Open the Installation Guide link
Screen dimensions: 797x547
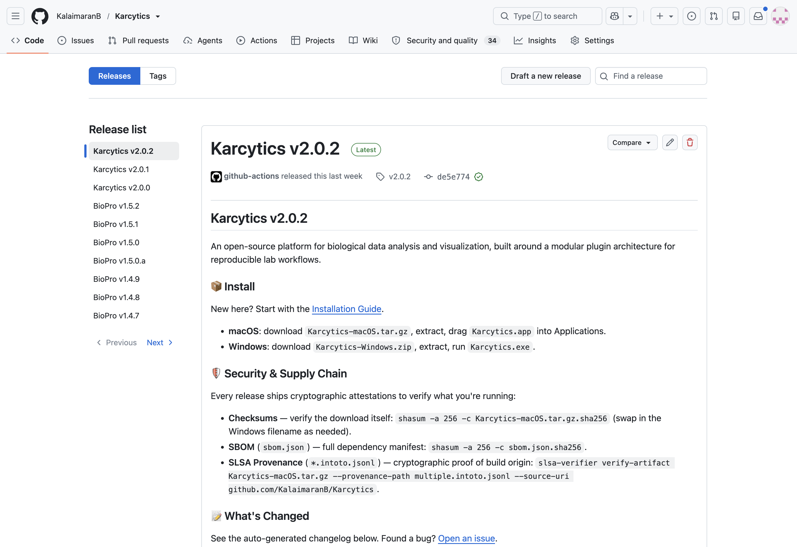[x=346, y=309]
